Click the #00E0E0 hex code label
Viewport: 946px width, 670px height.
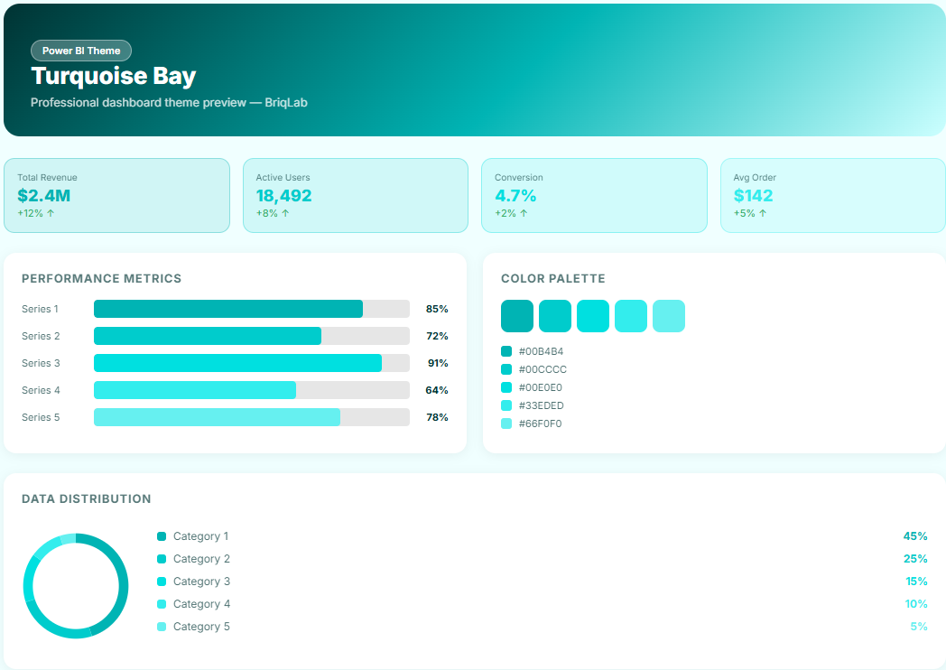541,387
